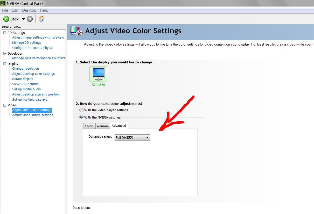This screenshot has height=214, width=314.
Task: Collapse the Video tree section
Action: click(x=5, y=105)
